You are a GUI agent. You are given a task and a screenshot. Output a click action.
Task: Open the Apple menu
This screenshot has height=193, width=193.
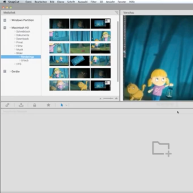pyautogui.click(x=5, y=2)
